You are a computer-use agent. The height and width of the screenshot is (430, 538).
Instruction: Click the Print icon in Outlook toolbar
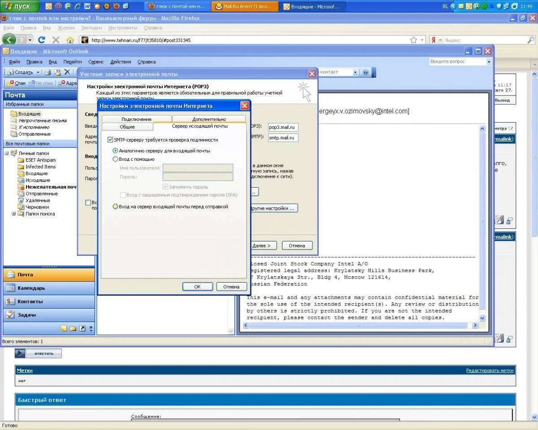48,72
